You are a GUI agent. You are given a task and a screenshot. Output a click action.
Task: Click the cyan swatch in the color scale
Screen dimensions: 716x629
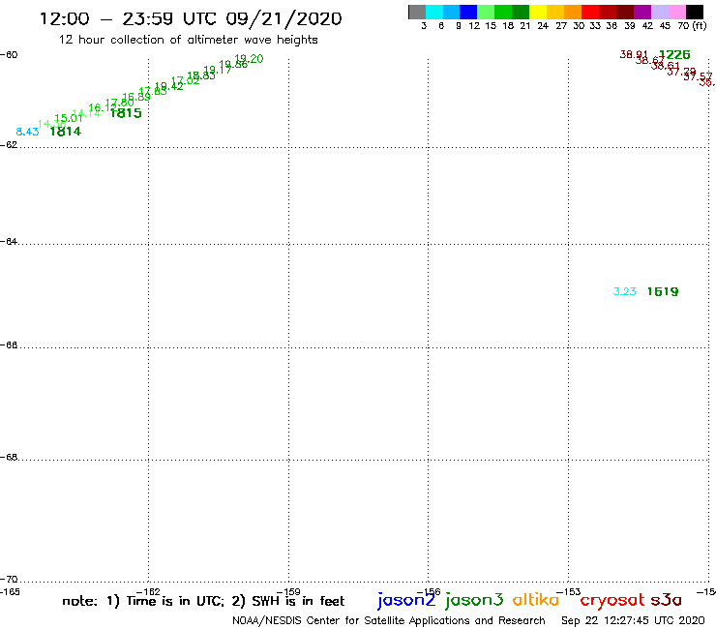coord(434,12)
